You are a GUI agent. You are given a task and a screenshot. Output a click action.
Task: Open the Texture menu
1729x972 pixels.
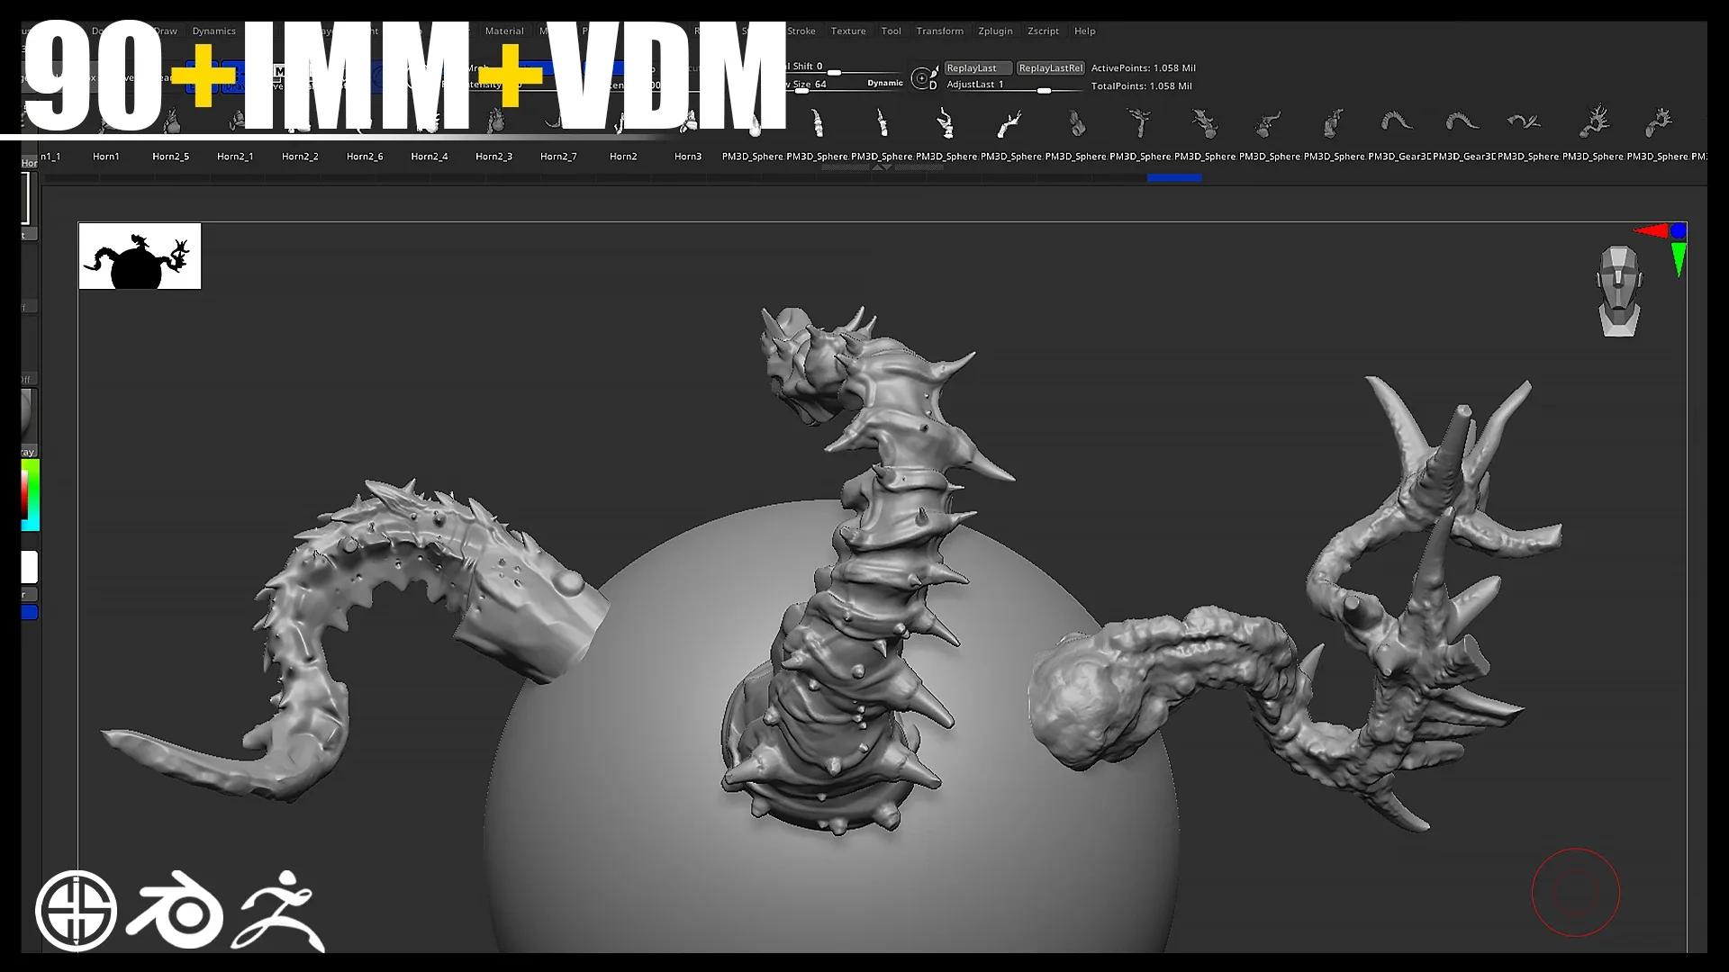tap(848, 31)
